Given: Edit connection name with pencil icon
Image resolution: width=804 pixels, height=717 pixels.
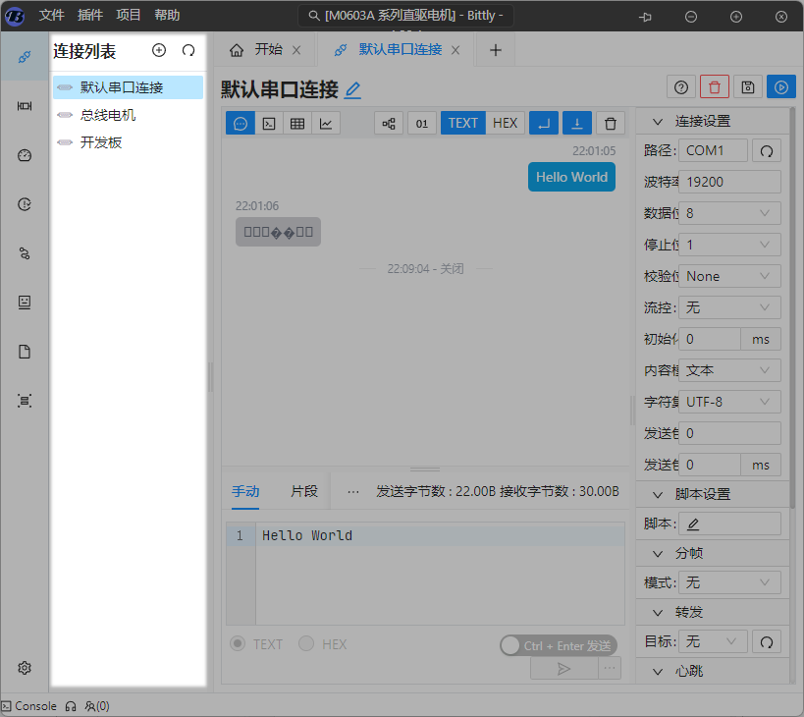Looking at the screenshot, I should tap(352, 90).
